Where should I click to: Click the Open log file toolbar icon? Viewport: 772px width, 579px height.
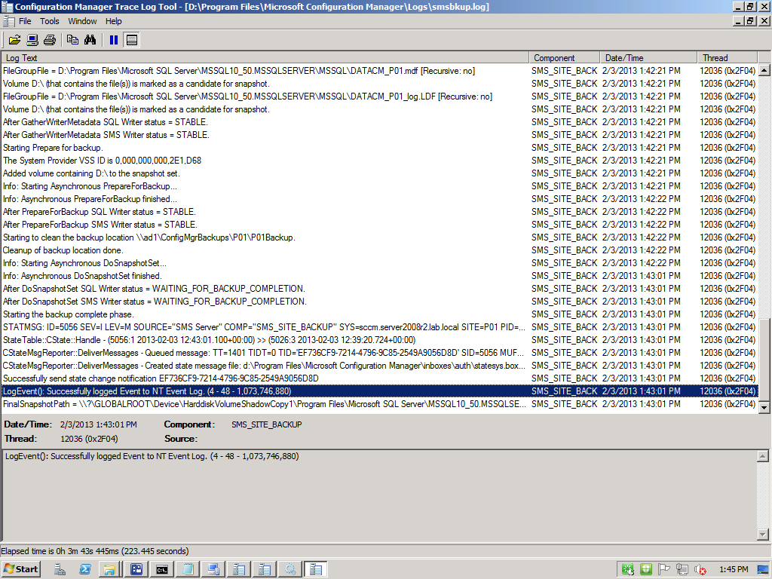[15, 40]
